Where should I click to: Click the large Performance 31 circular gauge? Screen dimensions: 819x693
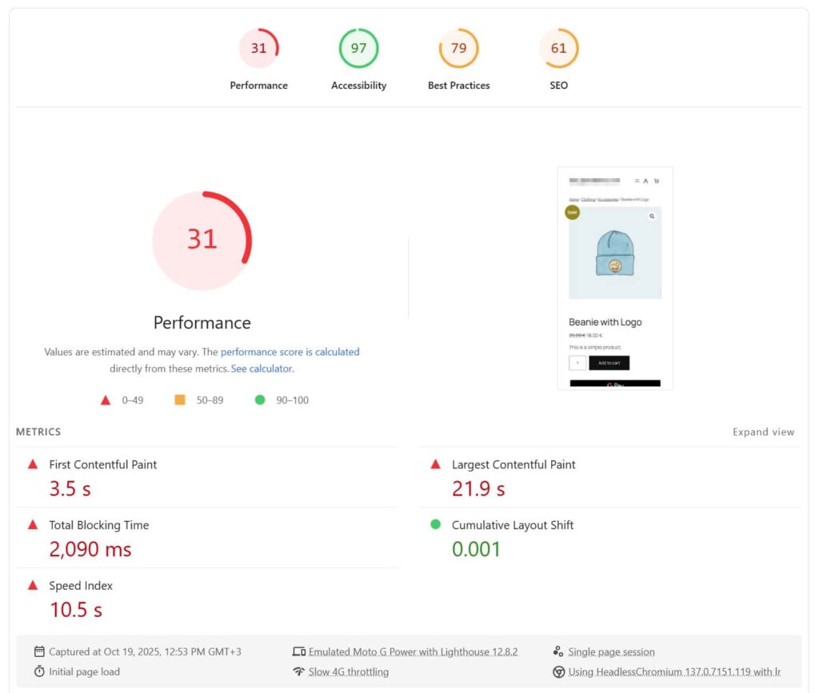[x=202, y=240]
